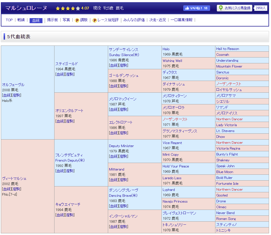Screen dimensions: 271x235
Task: Open the レース後短評 tab
Action: (108, 20)
